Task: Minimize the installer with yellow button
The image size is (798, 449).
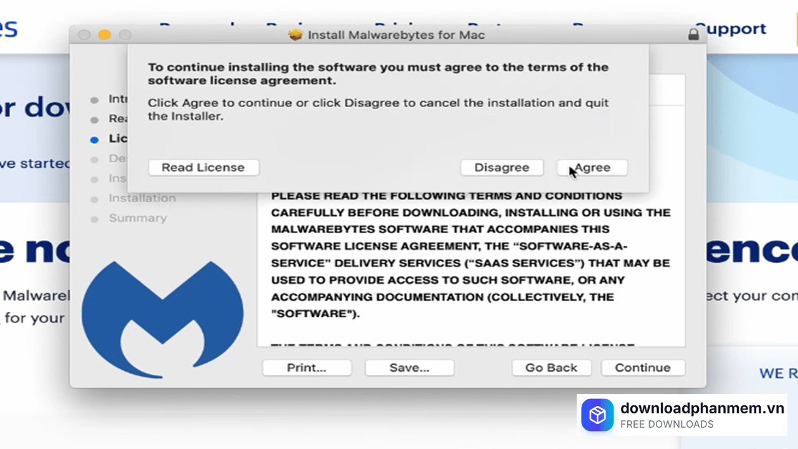Action: [x=104, y=35]
